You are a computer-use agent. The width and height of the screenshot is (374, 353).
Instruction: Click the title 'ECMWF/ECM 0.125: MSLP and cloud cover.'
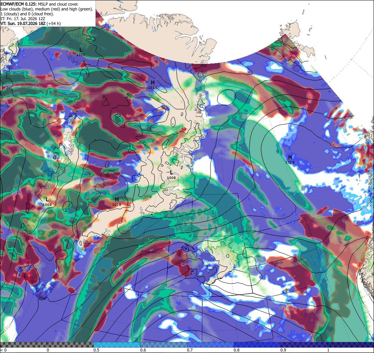pos(39,4)
